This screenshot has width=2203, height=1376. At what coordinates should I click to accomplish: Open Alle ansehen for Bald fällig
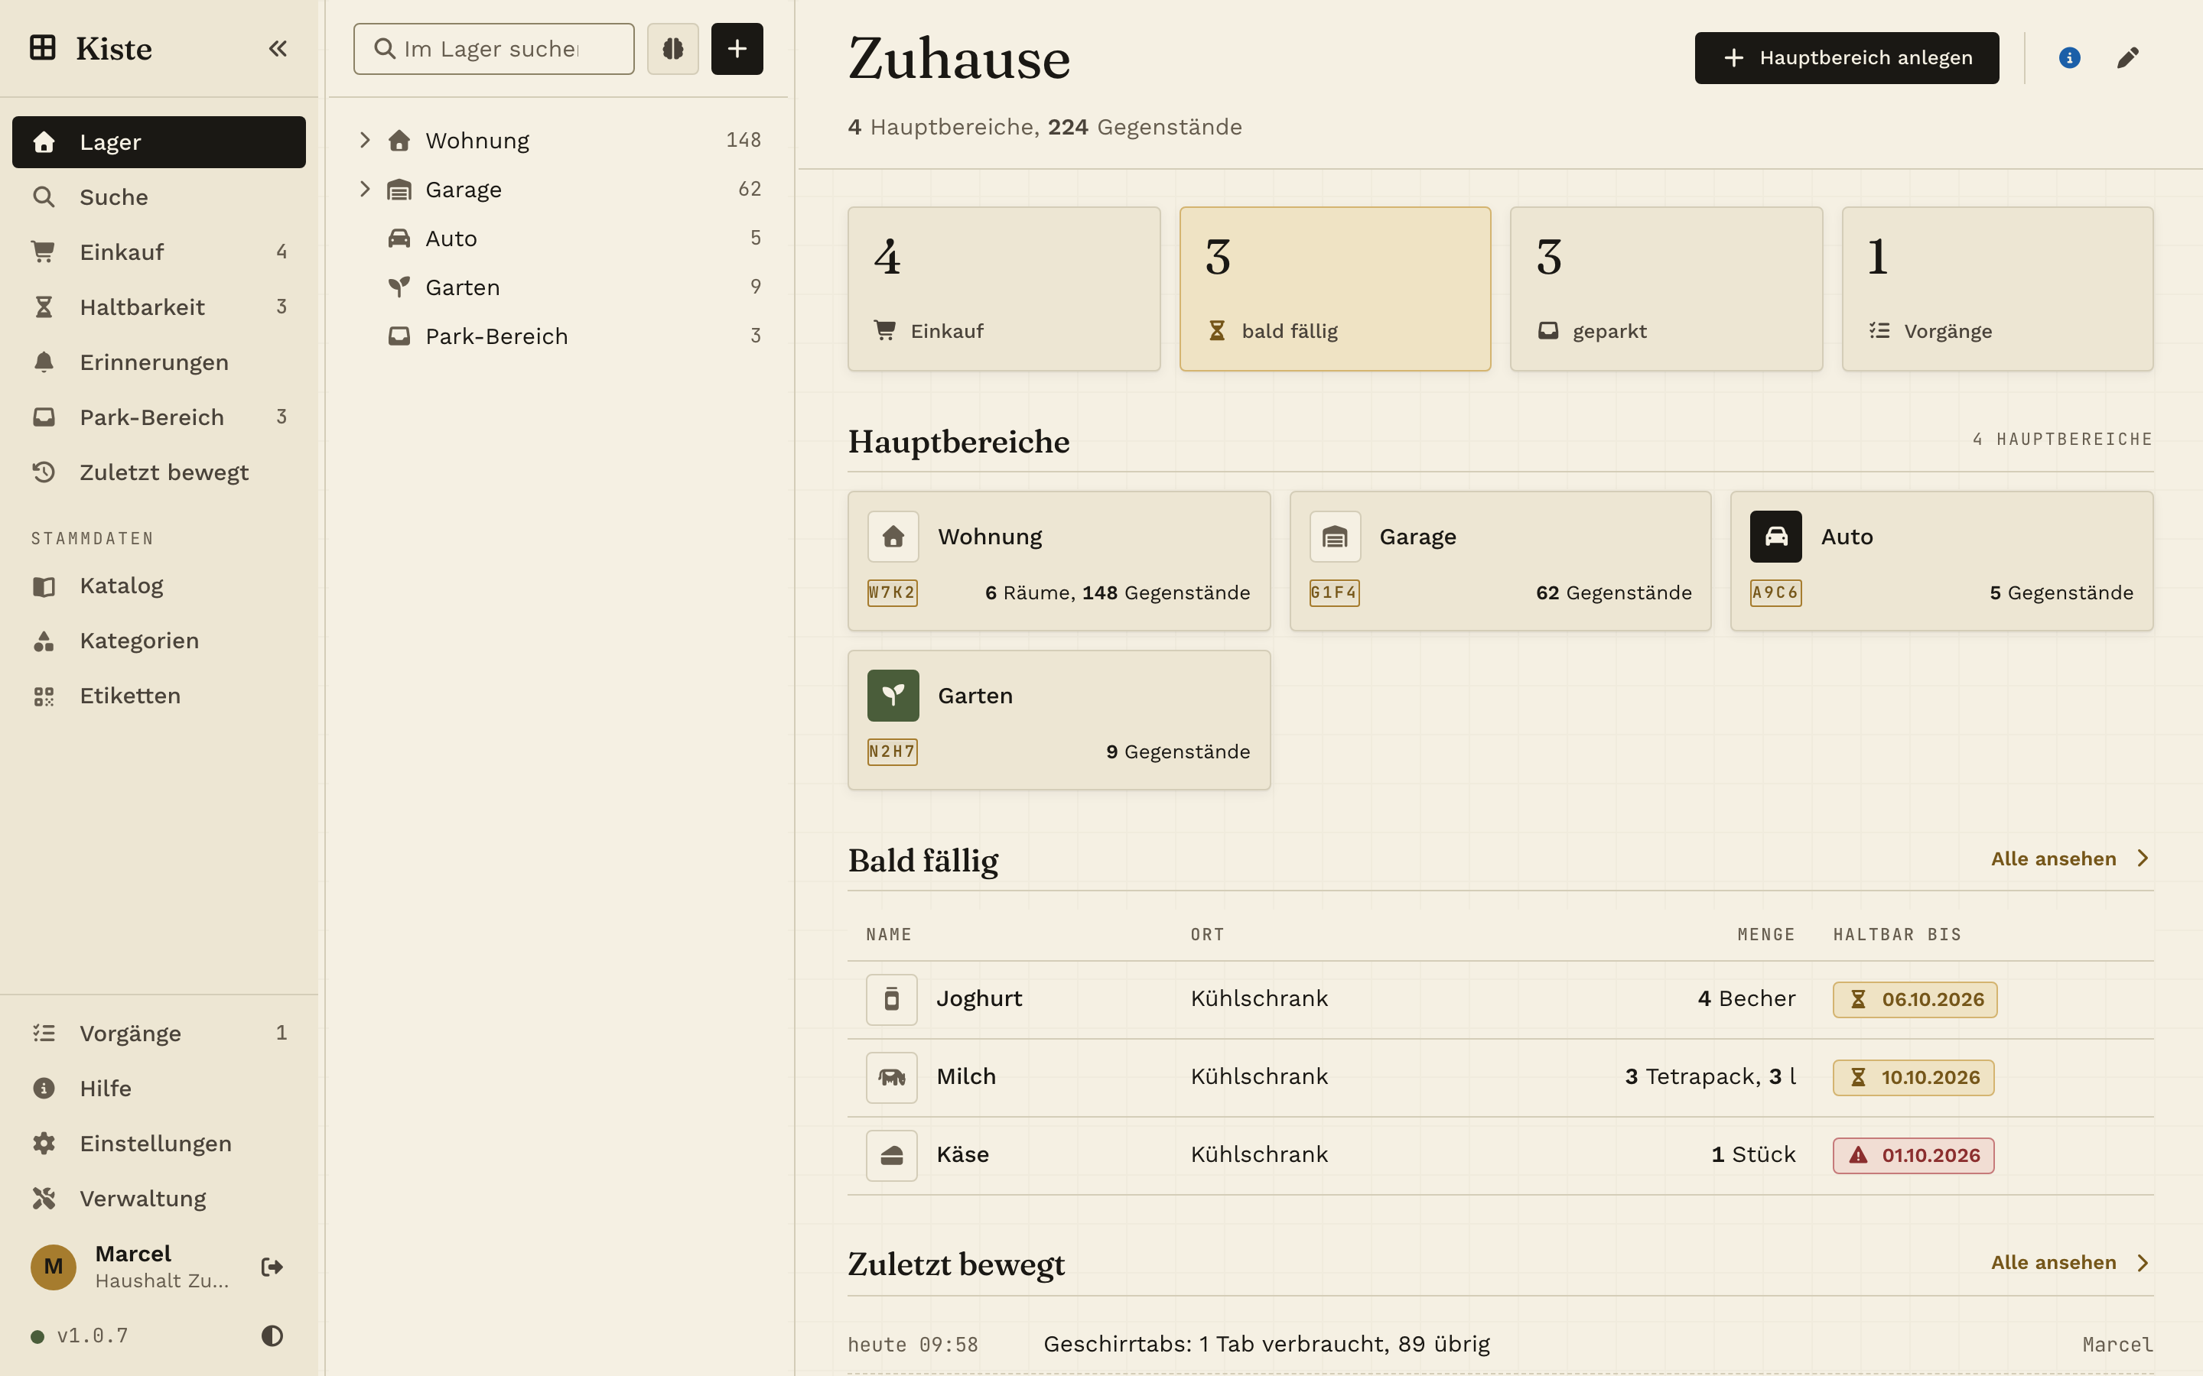(x=2070, y=859)
